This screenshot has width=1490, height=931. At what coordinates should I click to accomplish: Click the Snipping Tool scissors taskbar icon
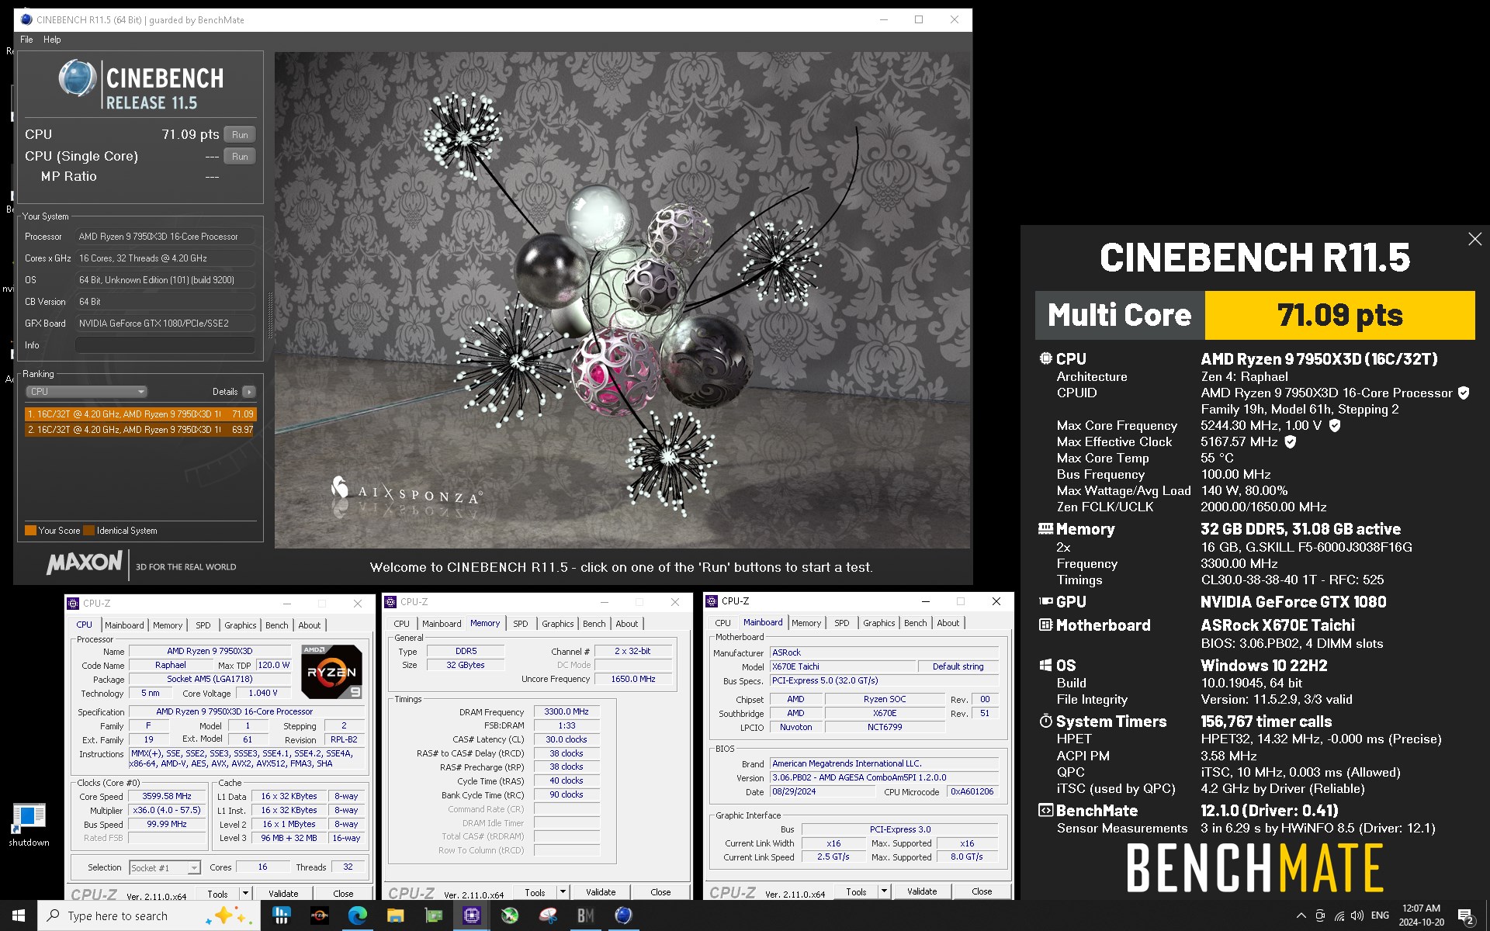pos(547,915)
